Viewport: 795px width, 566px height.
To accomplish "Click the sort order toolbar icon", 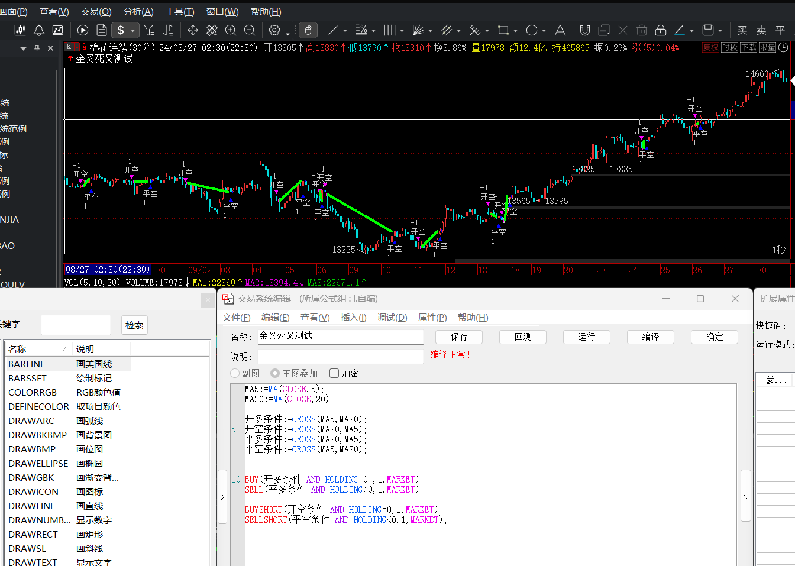I will point(168,30).
